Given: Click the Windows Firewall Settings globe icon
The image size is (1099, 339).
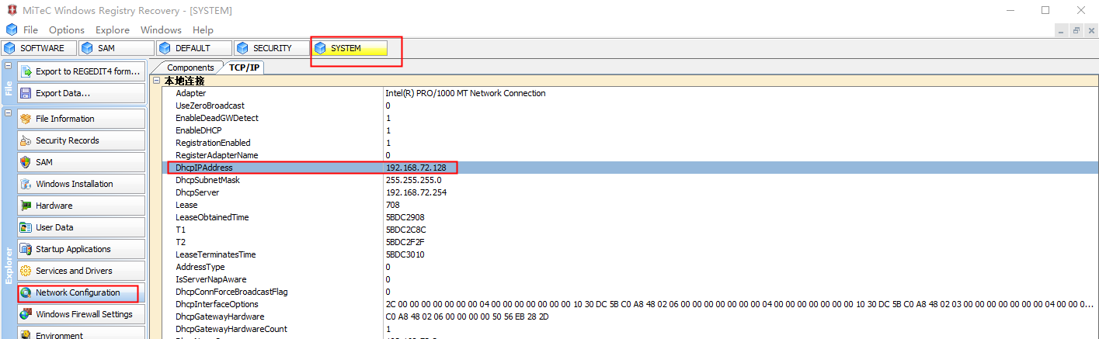Looking at the screenshot, I should pyautogui.click(x=26, y=314).
